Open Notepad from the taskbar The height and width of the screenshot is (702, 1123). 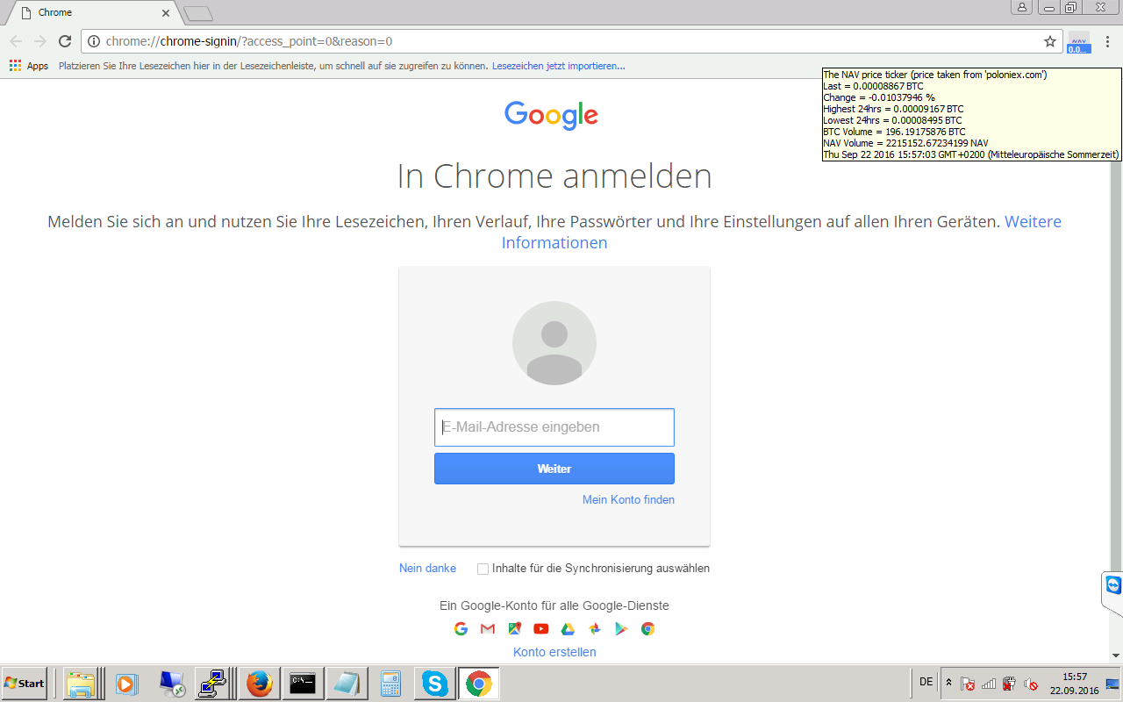(347, 683)
